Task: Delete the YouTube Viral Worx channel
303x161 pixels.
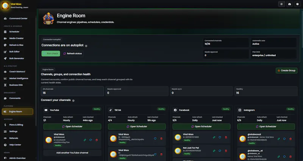Action: (97, 140)
